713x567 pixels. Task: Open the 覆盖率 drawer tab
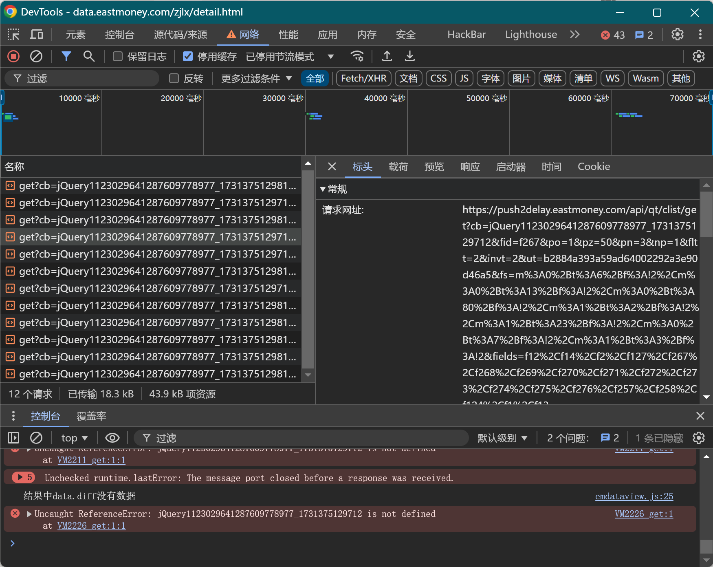point(91,416)
